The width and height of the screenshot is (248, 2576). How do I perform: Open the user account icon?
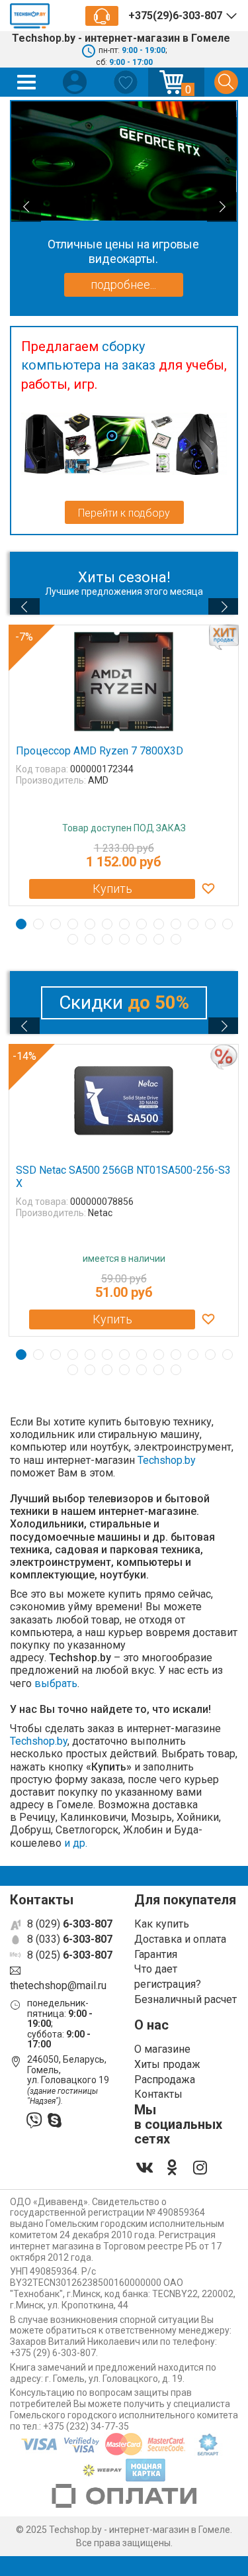click(75, 82)
